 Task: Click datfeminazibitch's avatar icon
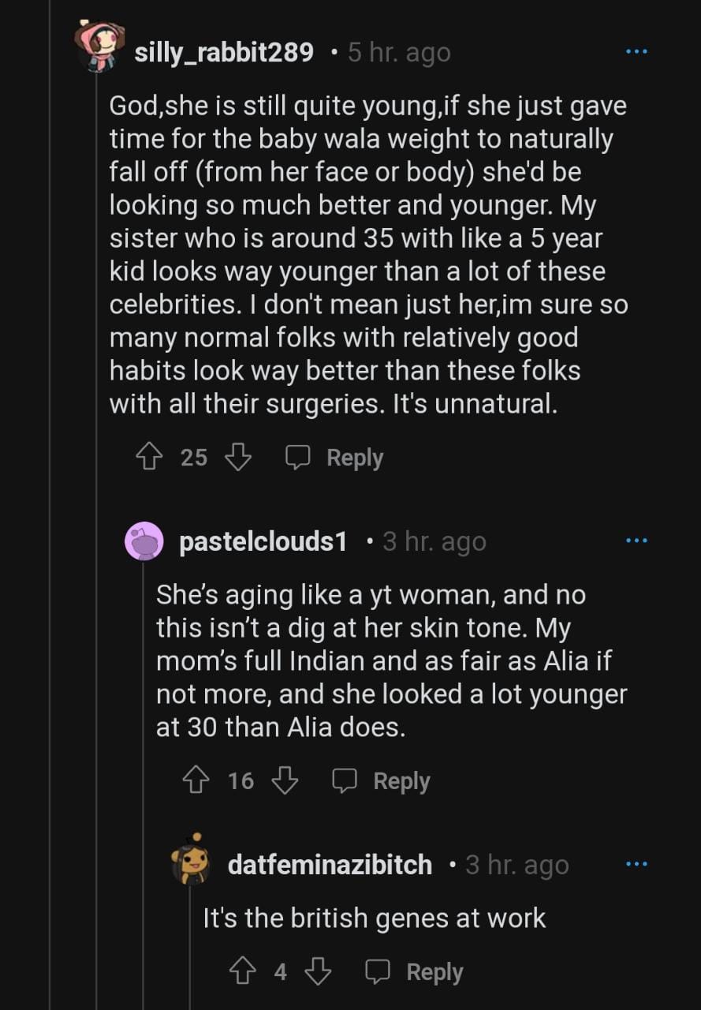click(192, 860)
